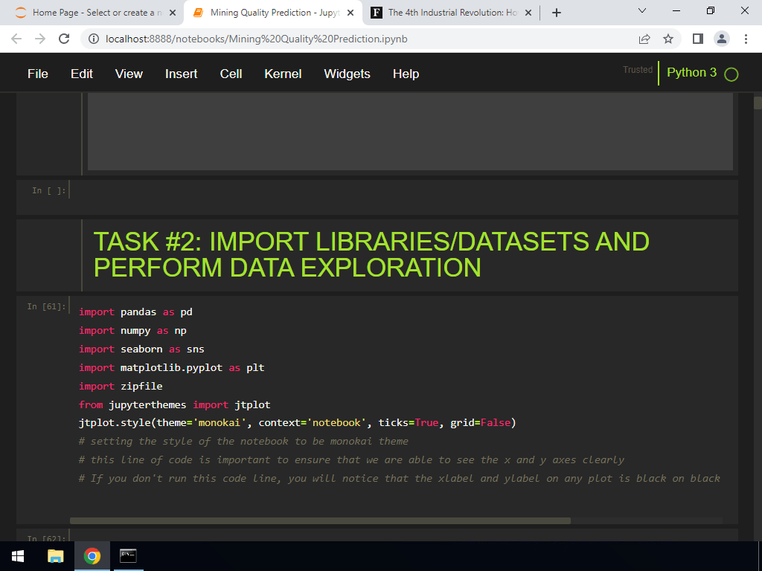Open the Widgets menu
The width and height of the screenshot is (762, 571).
click(x=347, y=74)
